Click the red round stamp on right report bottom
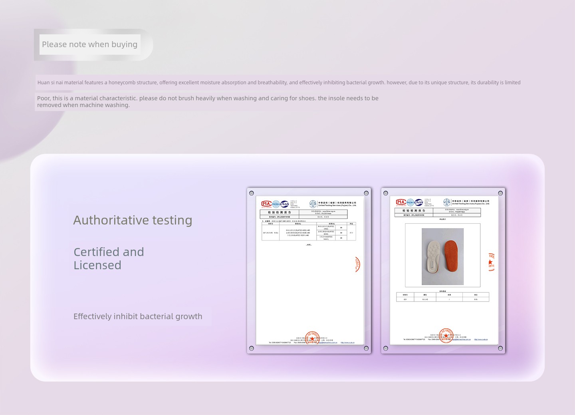575x415 pixels. point(446,336)
